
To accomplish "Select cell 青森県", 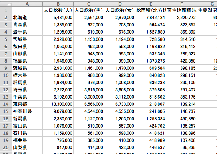I will click(x=27, y=25).
